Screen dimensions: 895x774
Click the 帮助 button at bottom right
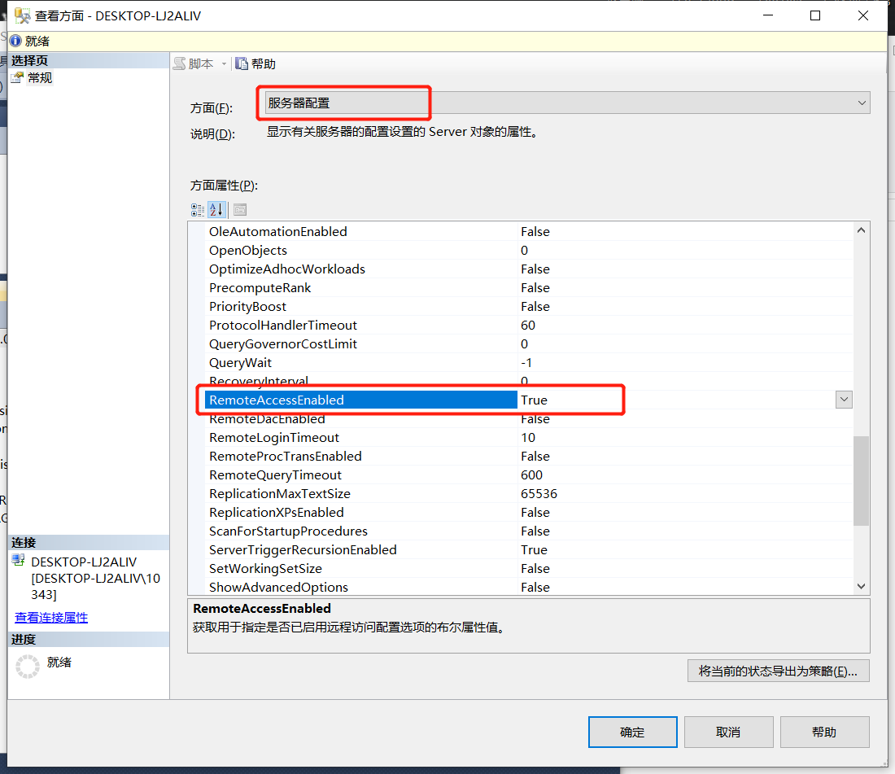pyautogui.click(x=824, y=732)
